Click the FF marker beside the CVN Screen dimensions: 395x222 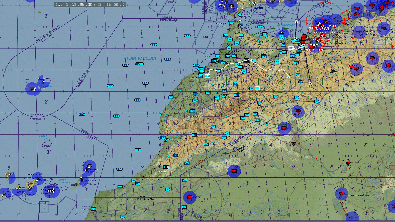click(126, 65)
